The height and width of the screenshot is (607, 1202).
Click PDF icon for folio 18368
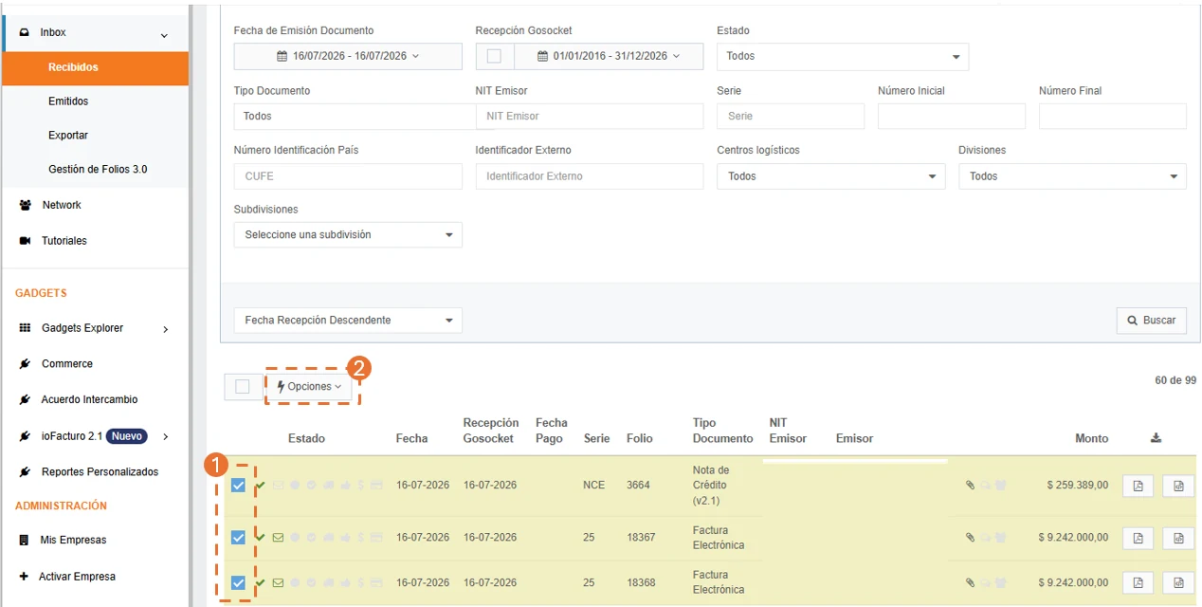(x=1138, y=582)
